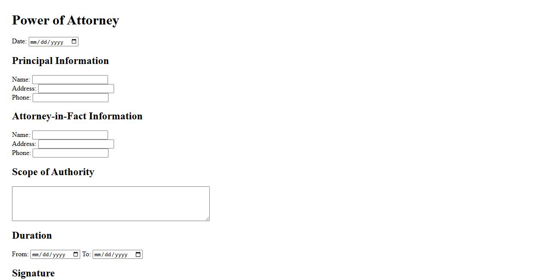Click the Attorney-in-Fact Phone input
Image resolution: width=548 pixels, height=279 pixels.
pyautogui.click(x=70, y=153)
